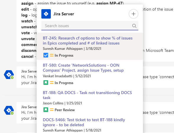Focus the Search issues input field
The width and height of the screenshot is (174, 133).
coord(90,26)
